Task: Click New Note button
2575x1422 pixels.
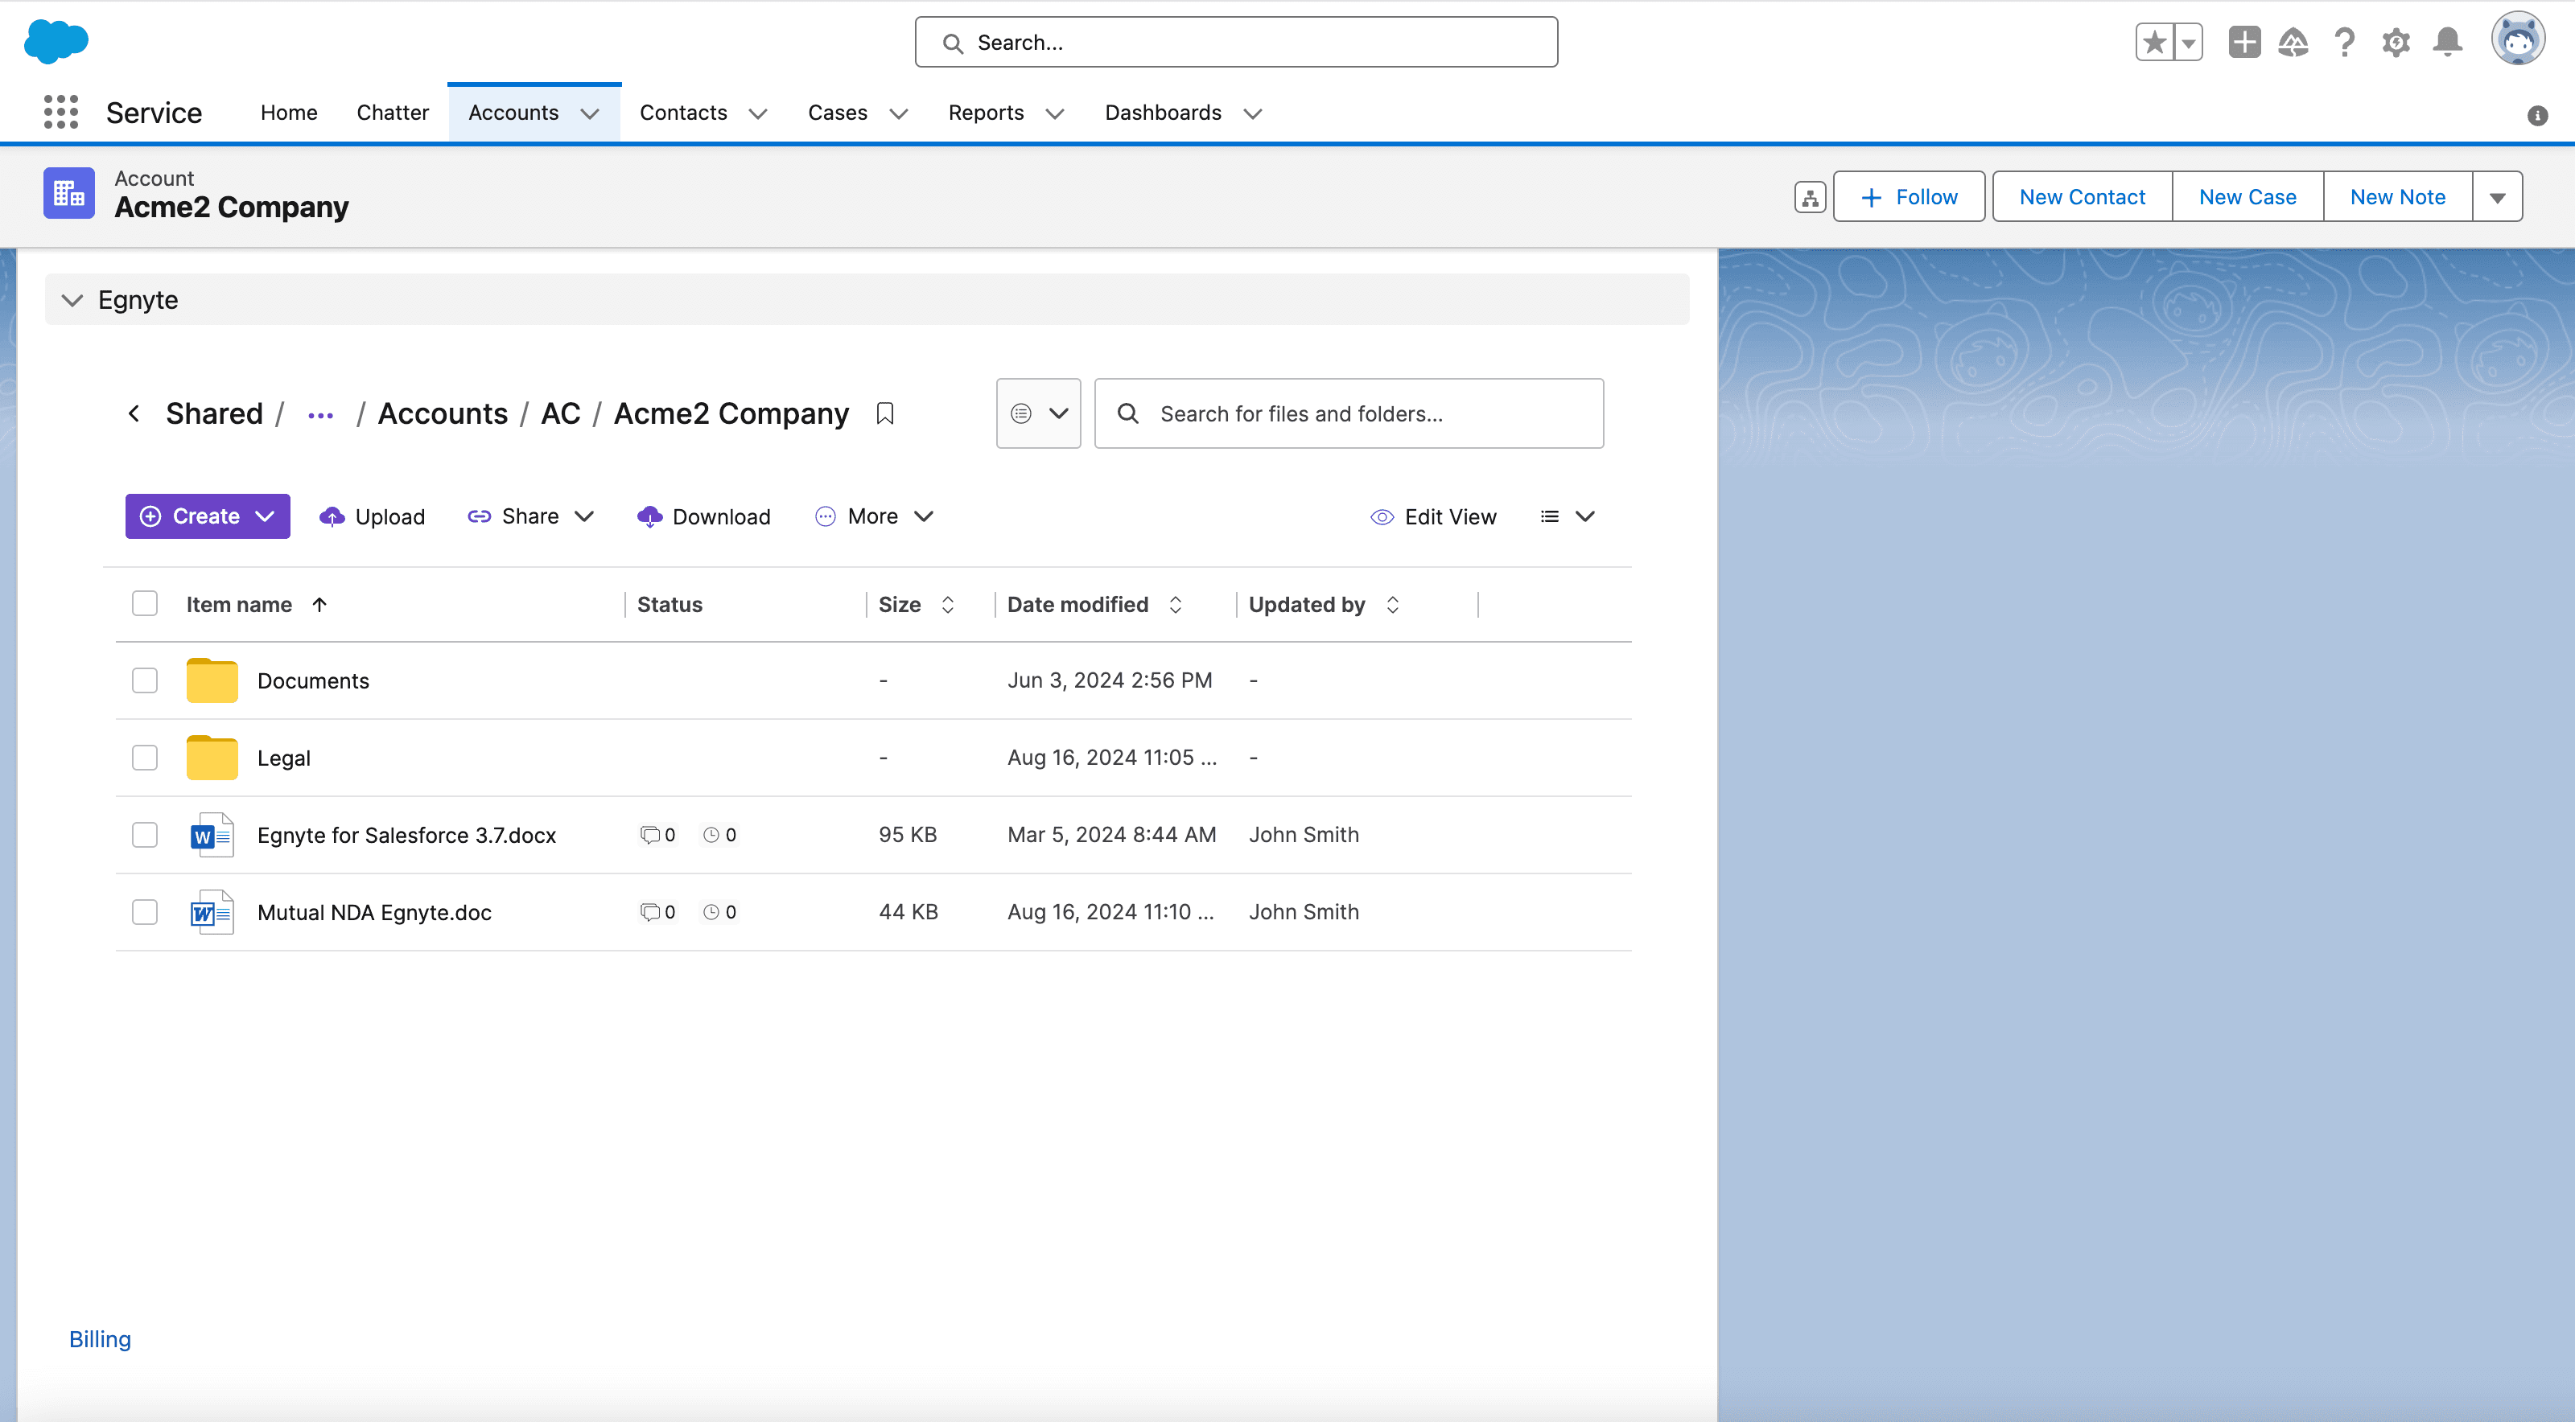Action: point(2397,197)
